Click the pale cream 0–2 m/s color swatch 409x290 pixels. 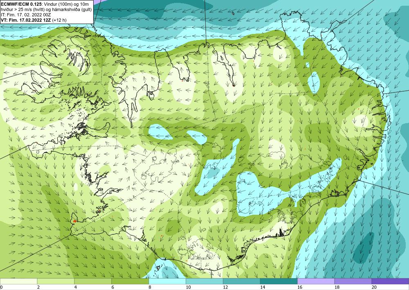18,281
